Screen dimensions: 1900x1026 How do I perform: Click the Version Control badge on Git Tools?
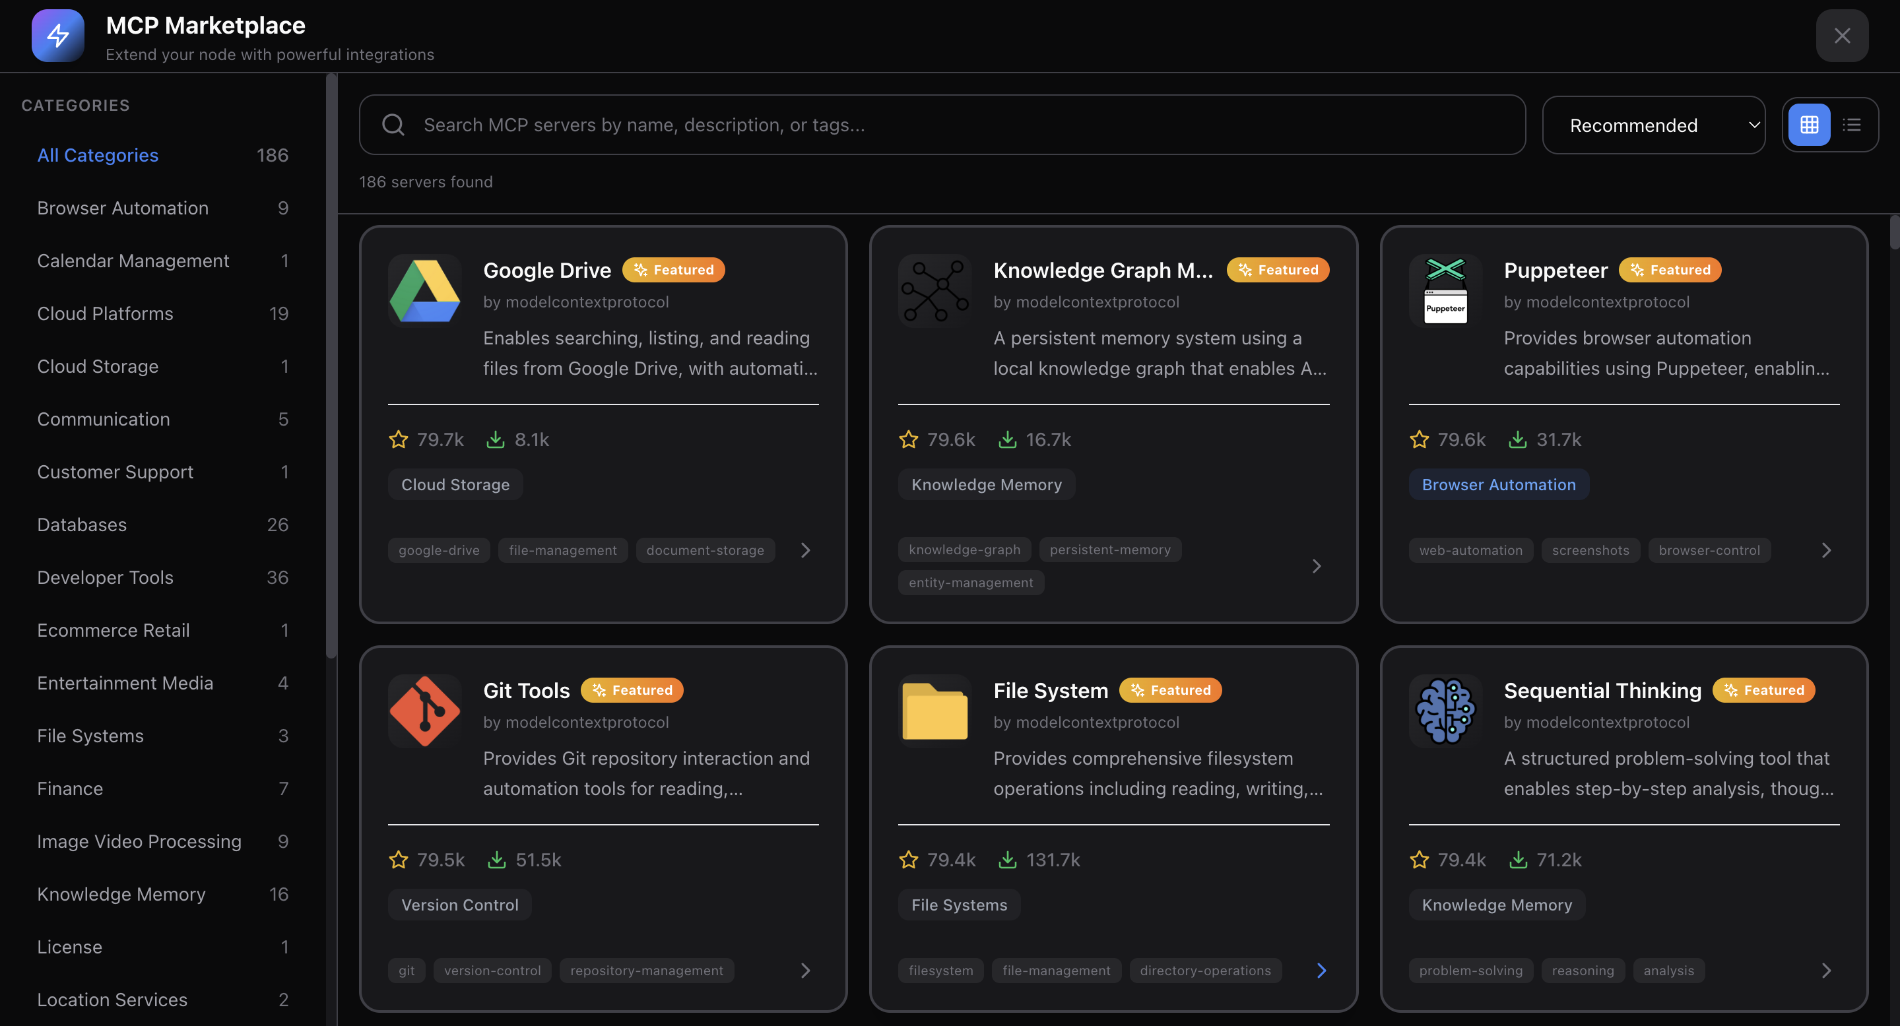459,905
